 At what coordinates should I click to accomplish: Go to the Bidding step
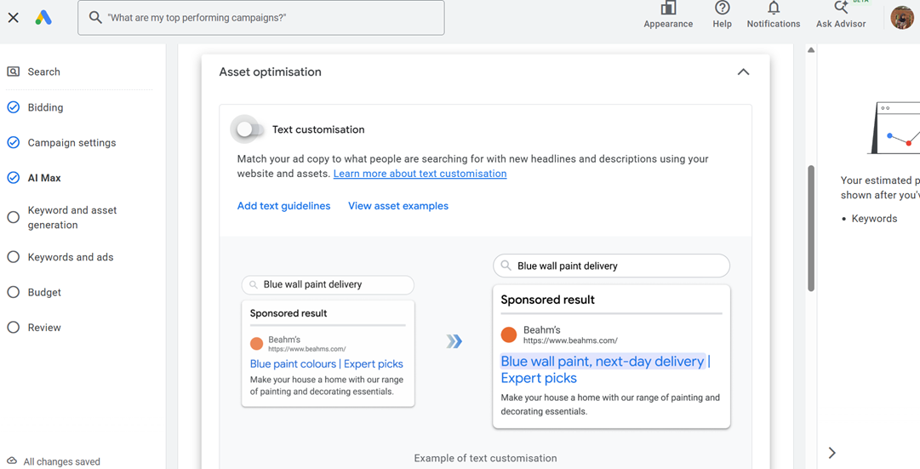45,107
